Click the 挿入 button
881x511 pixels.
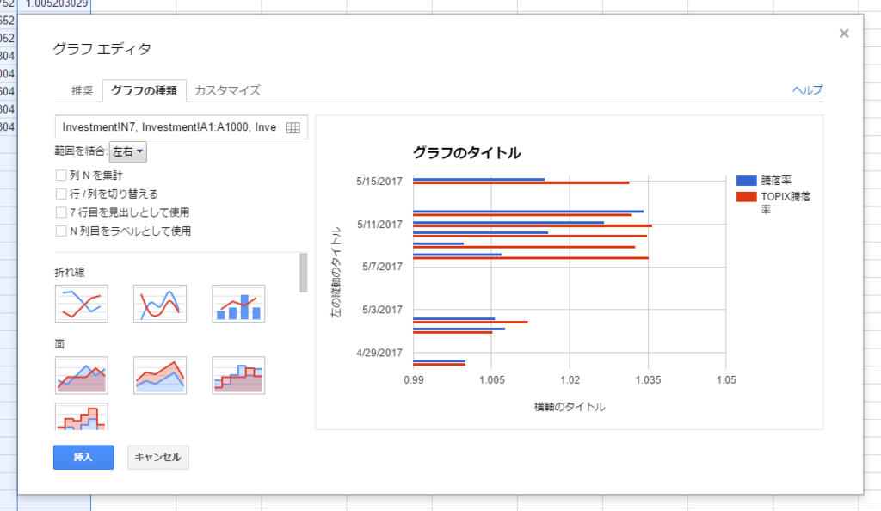pyautogui.click(x=83, y=457)
